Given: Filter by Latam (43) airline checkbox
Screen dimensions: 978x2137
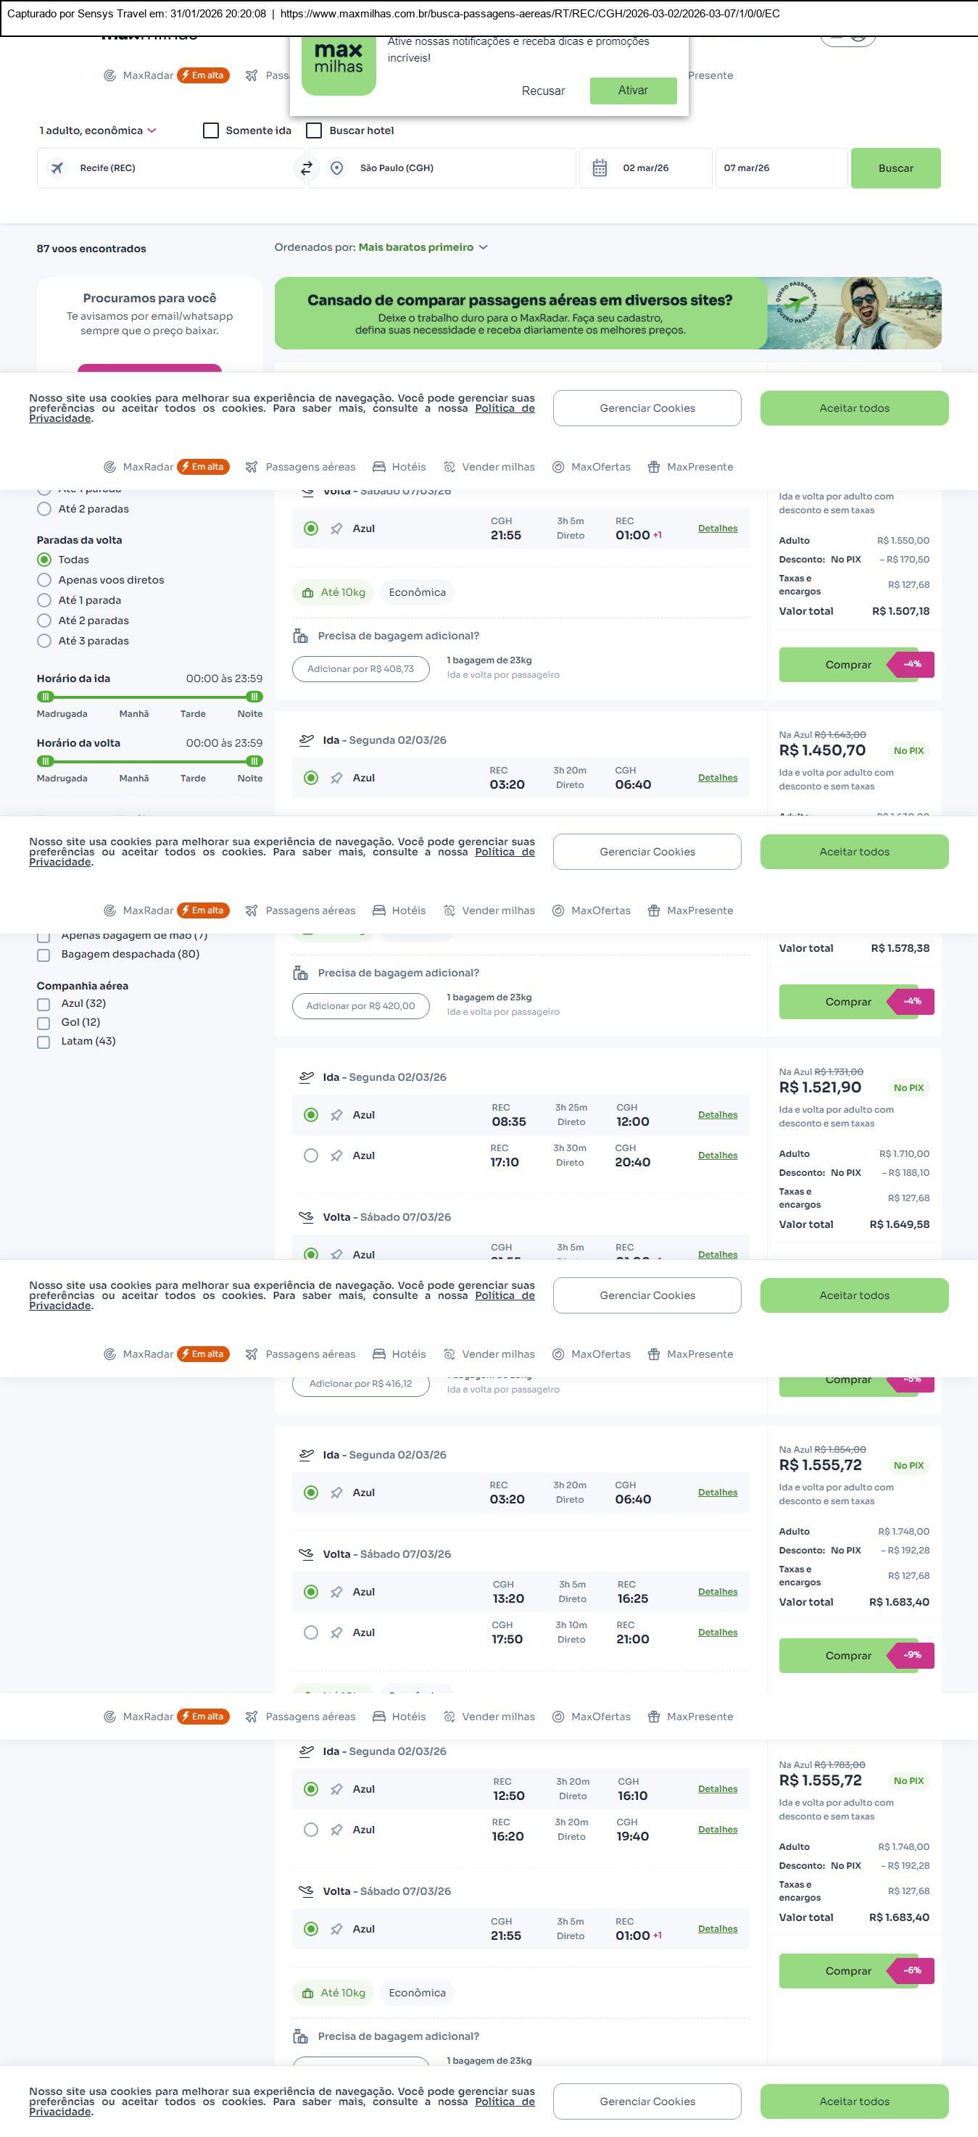Looking at the screenshot, I should tap(44, 1042).
